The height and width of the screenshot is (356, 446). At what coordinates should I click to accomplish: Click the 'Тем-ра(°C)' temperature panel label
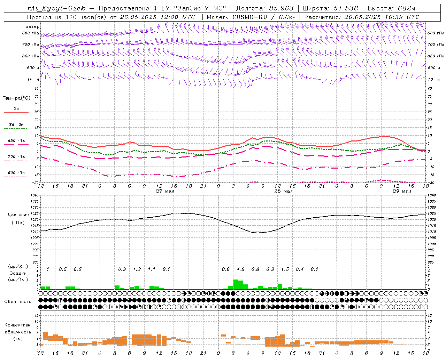(x=16, y=98)
